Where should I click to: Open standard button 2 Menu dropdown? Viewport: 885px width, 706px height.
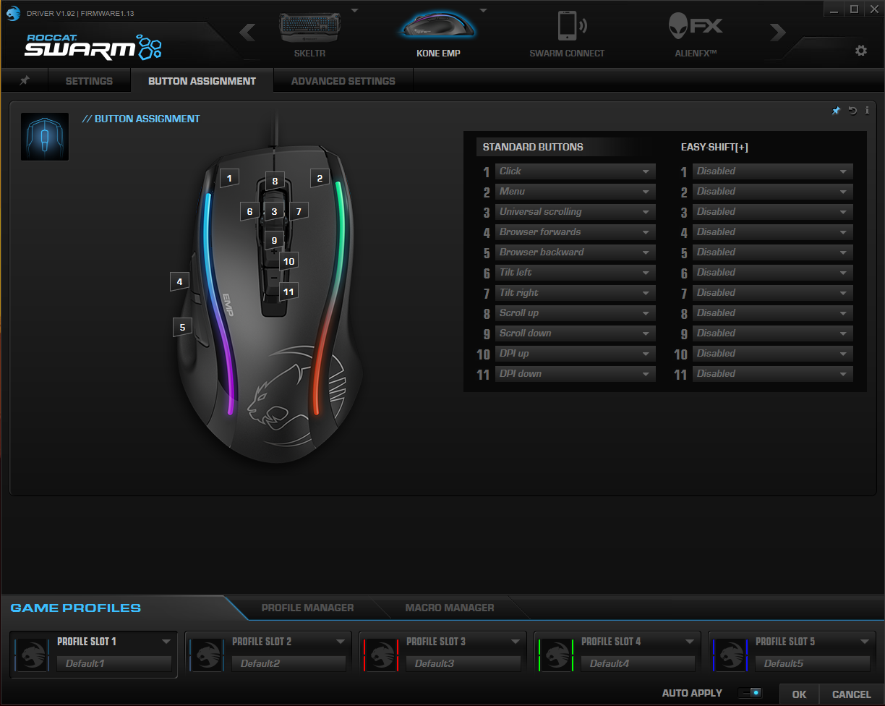(x=575, y=192)
